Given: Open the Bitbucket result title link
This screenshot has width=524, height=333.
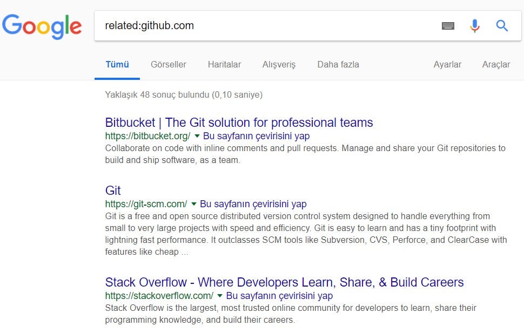Looking at the screenshot, I should (239, 123).
